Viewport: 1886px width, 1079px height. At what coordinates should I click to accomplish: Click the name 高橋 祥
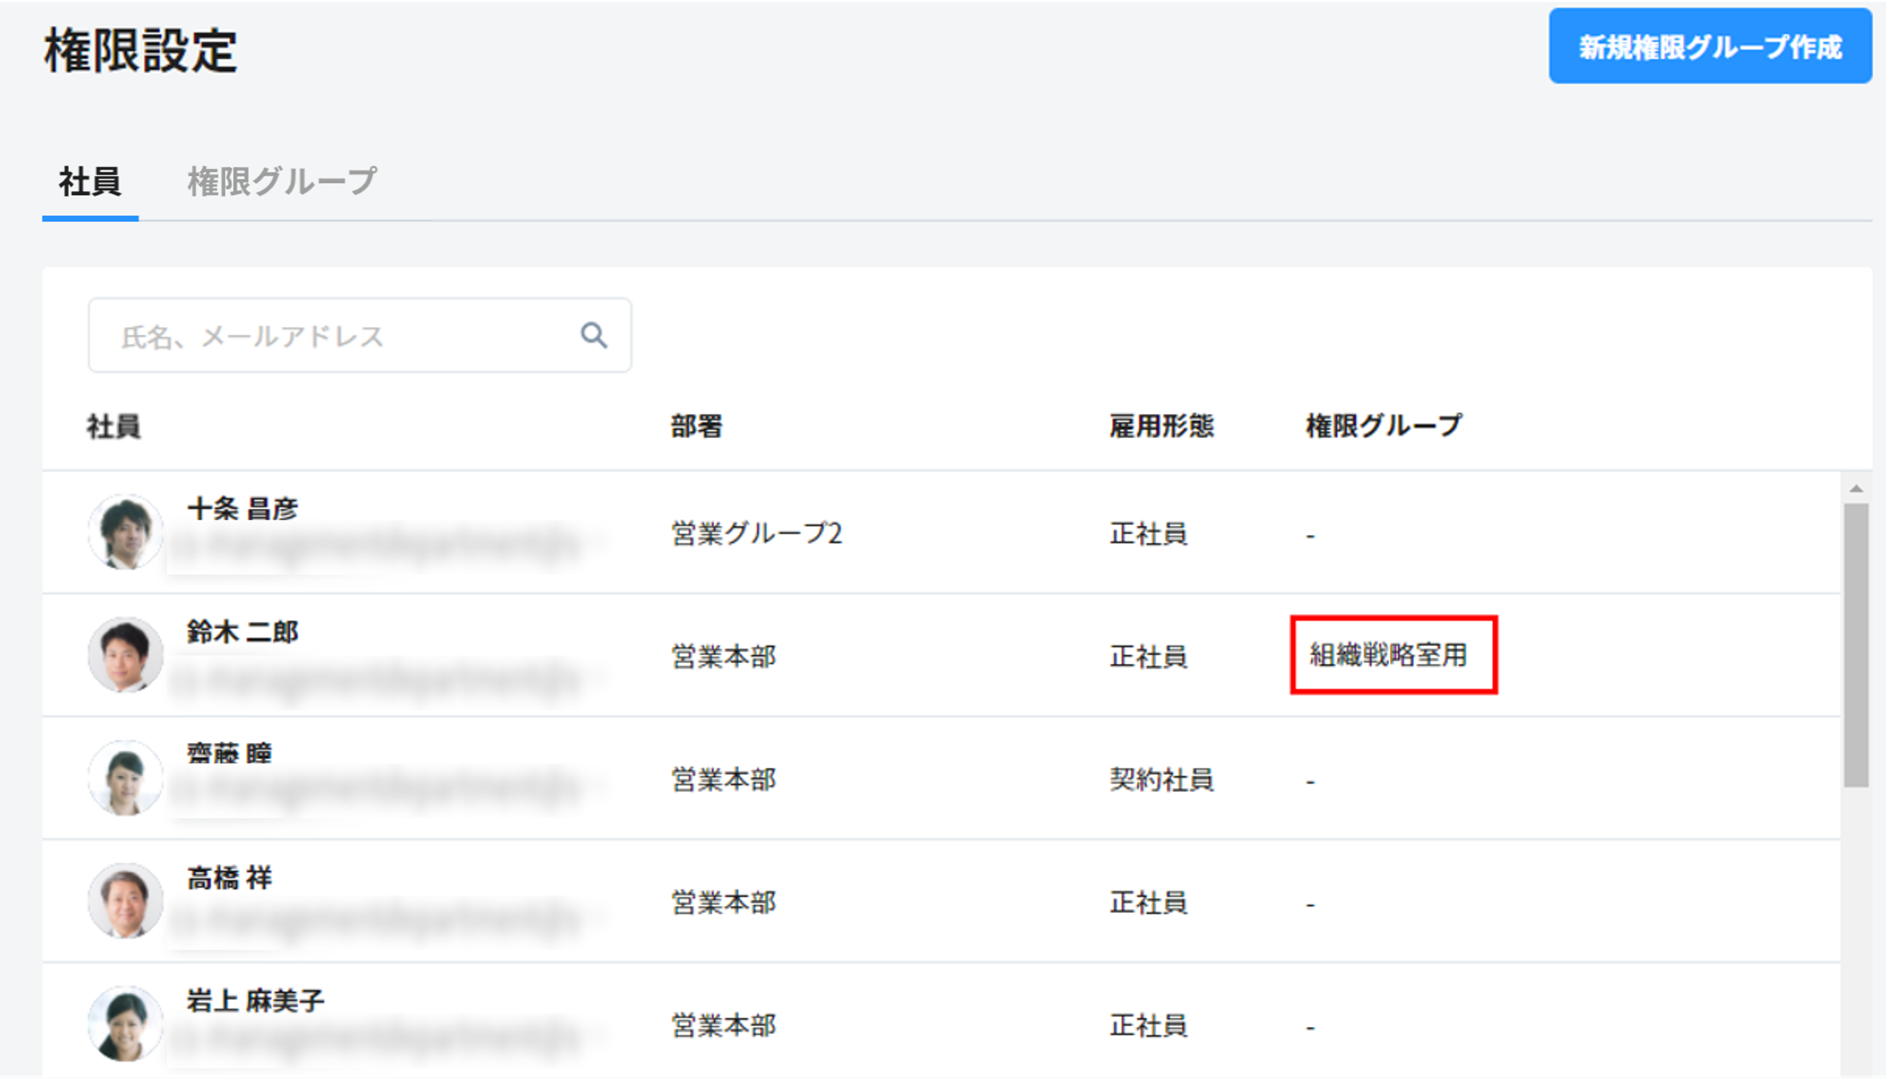click(x=229, y=878)
